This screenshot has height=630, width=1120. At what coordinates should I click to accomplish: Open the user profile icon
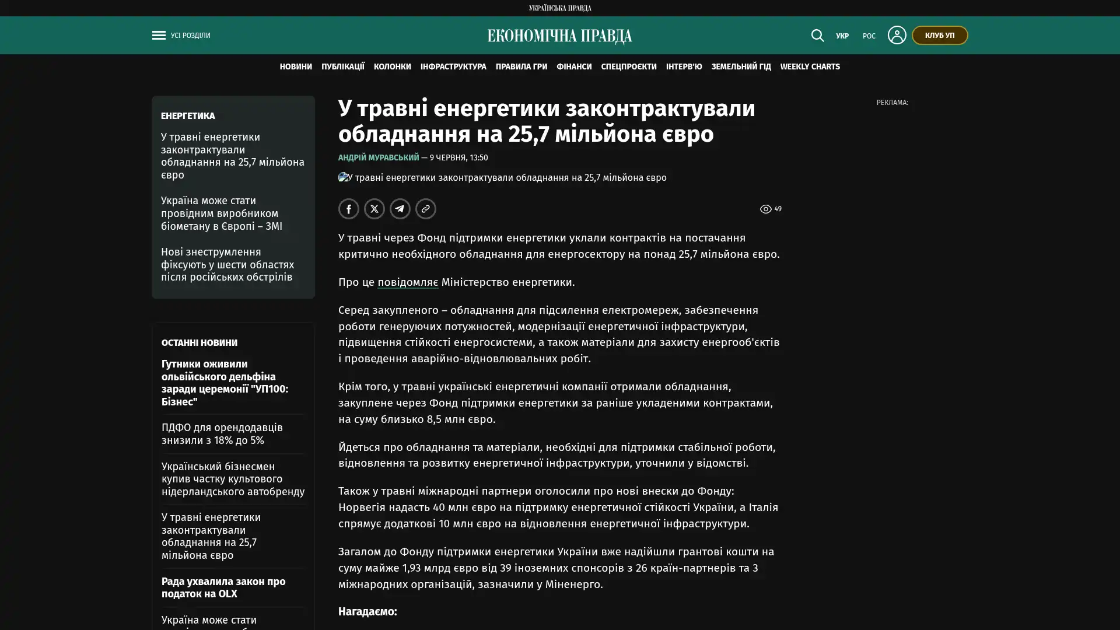(x=897, y=35)
